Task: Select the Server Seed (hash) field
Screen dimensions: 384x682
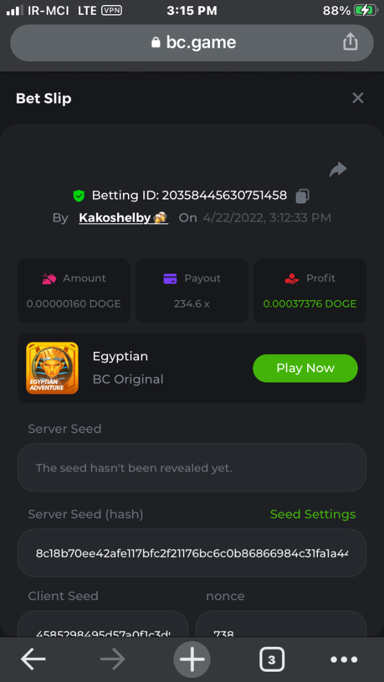Action: [192, 553]
